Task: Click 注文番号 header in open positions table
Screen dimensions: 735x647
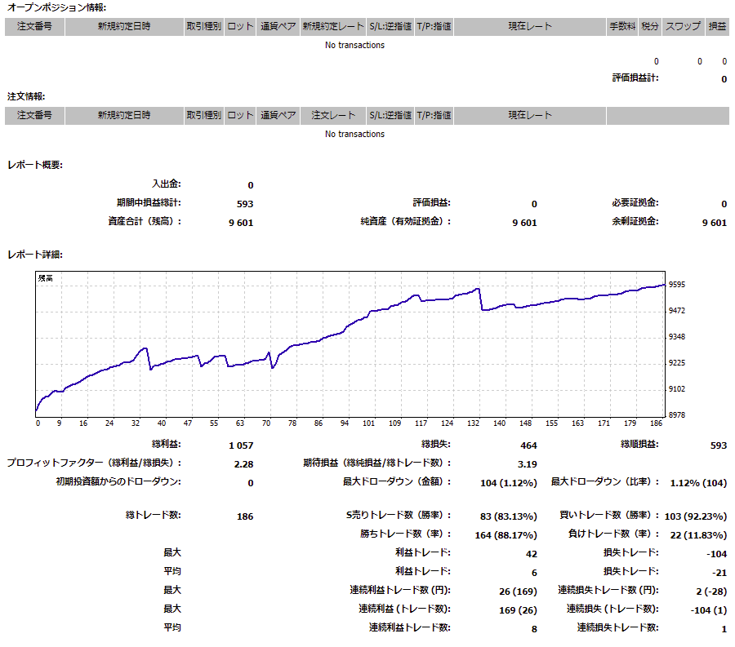Action: 34,26
